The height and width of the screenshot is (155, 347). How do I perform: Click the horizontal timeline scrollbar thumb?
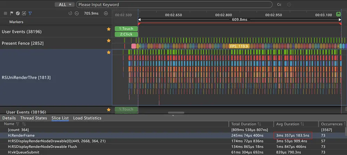[176, 113]
